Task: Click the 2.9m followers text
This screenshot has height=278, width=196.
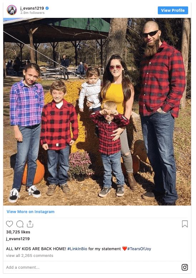Action: point(32,13)
